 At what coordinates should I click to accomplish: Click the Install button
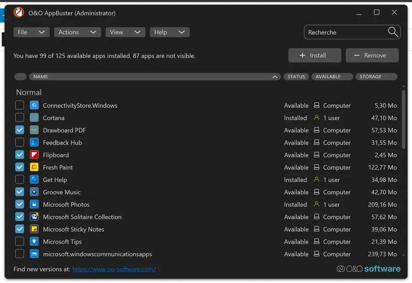click(x=314, y=55)
